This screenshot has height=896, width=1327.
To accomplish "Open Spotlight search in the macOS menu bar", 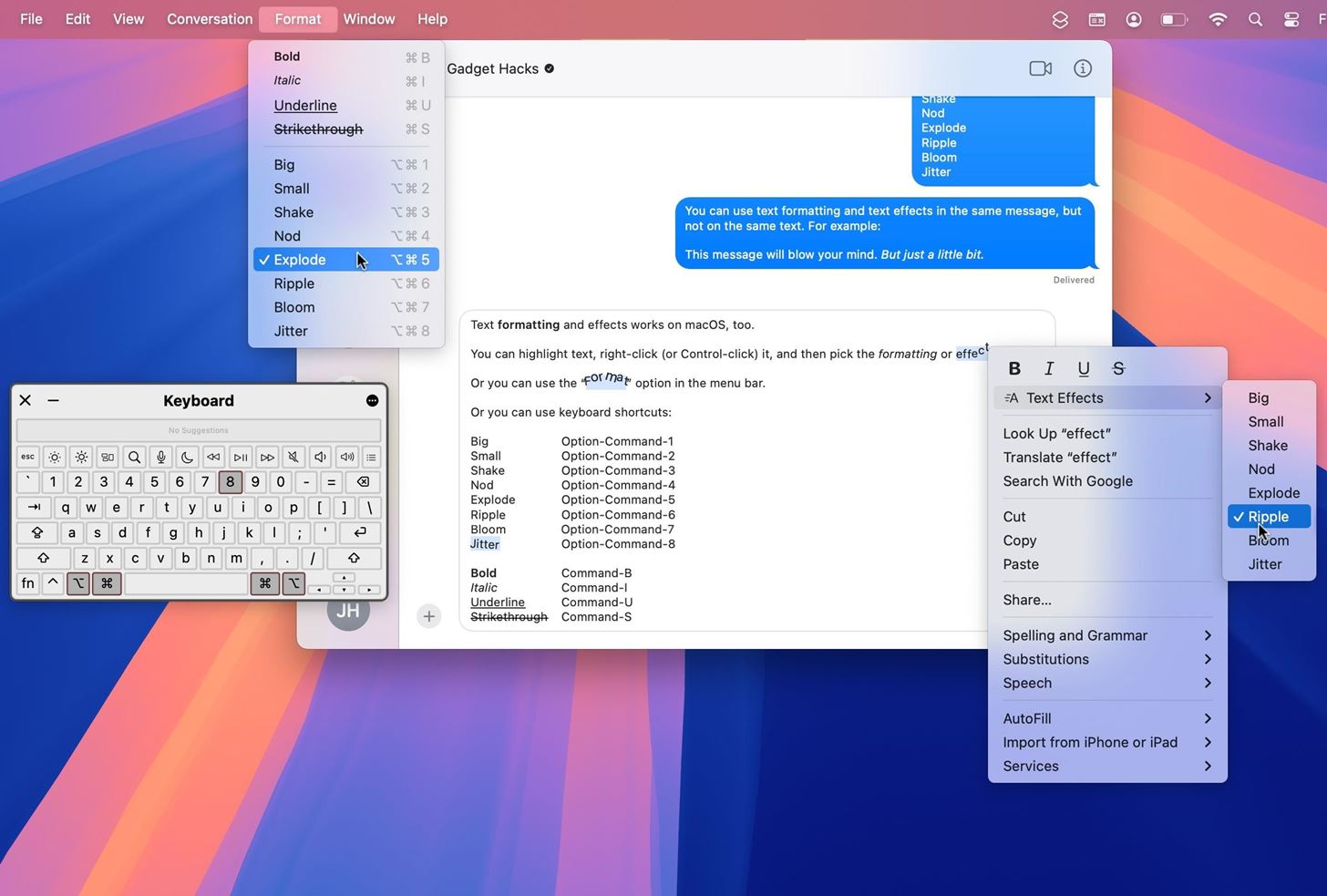I will pos(1255,19).
